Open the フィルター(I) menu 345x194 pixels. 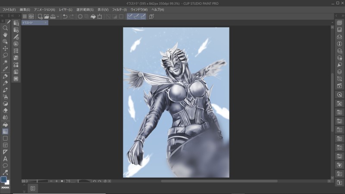coord(119,9)
